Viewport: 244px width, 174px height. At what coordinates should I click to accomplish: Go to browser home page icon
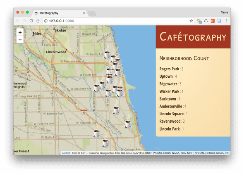coord(38,21)
